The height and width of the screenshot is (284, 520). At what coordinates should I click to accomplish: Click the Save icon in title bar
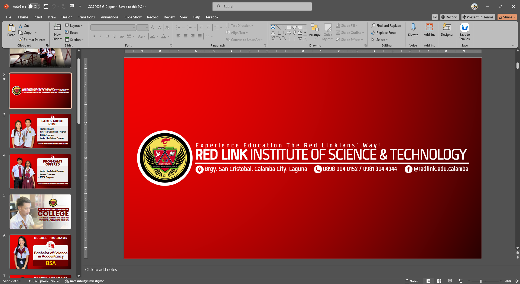(46, 6)
